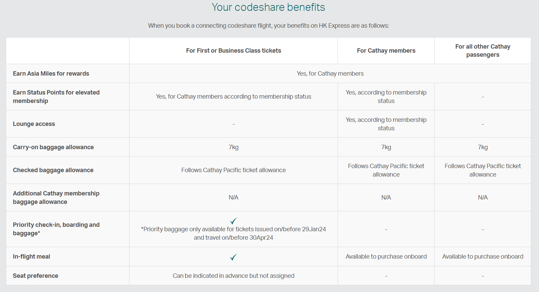
Task: Click the In-flight meal checkmark icon
Action: click(234, 257)
